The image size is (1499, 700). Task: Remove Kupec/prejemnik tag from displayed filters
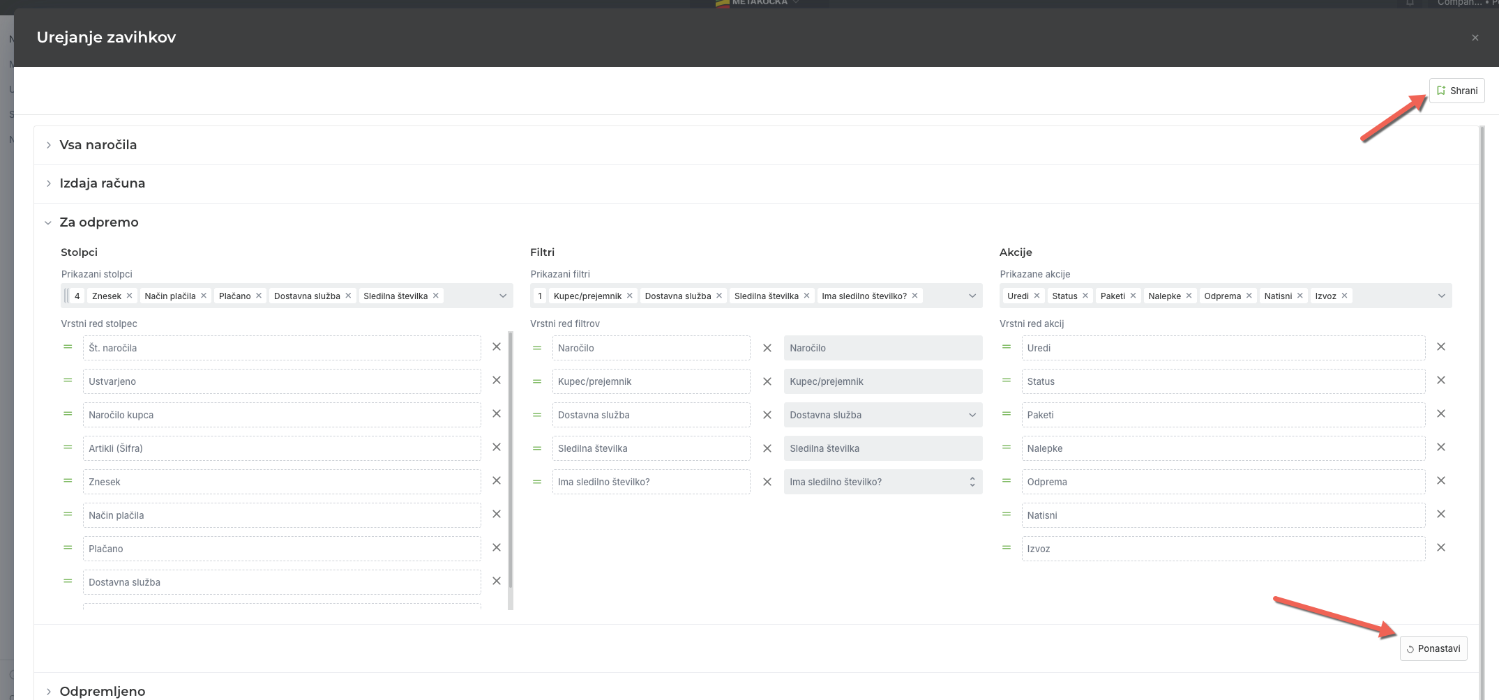[629, 296]
